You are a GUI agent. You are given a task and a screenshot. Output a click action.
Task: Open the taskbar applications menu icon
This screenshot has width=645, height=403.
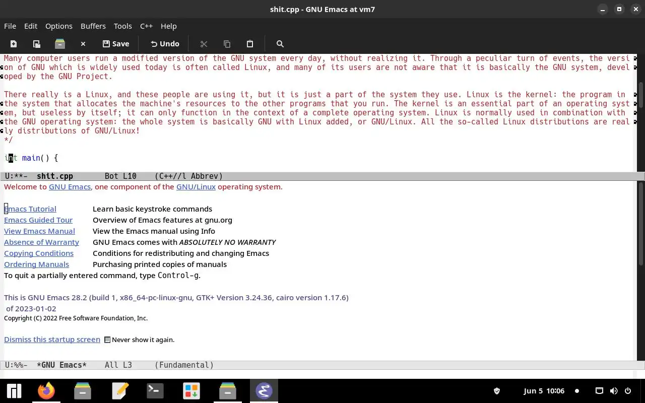[14, 391]
